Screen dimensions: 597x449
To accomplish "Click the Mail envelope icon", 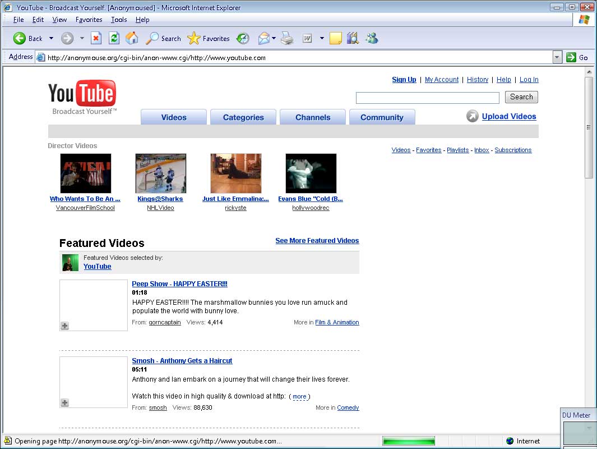I will 263,38.
